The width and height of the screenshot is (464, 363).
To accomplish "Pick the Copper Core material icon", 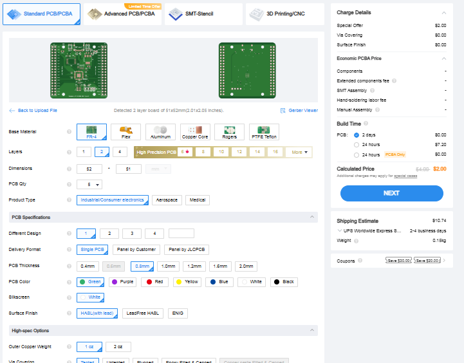I will [195, 132].
